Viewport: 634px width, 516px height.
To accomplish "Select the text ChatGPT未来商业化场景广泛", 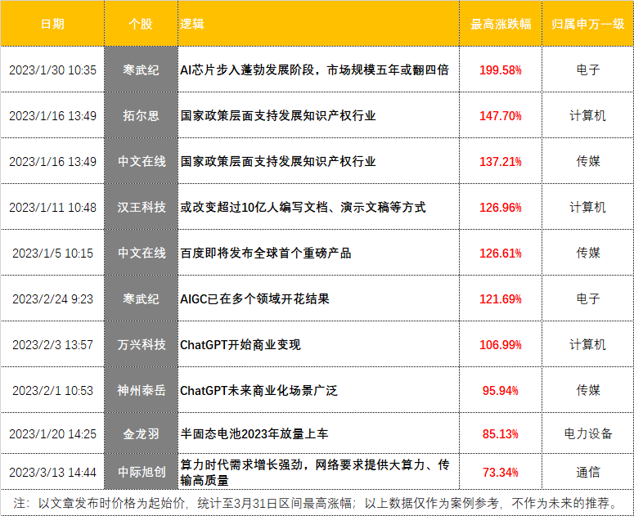I will point(259,391).
